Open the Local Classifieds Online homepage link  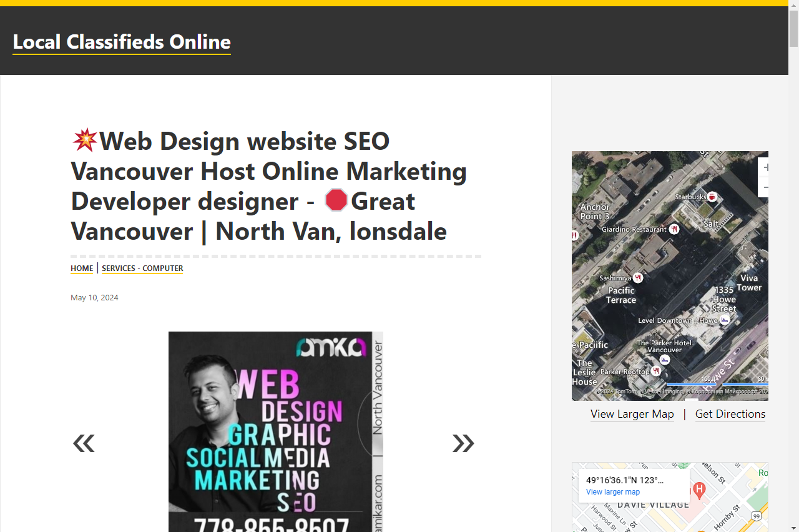tap(122, 42)
